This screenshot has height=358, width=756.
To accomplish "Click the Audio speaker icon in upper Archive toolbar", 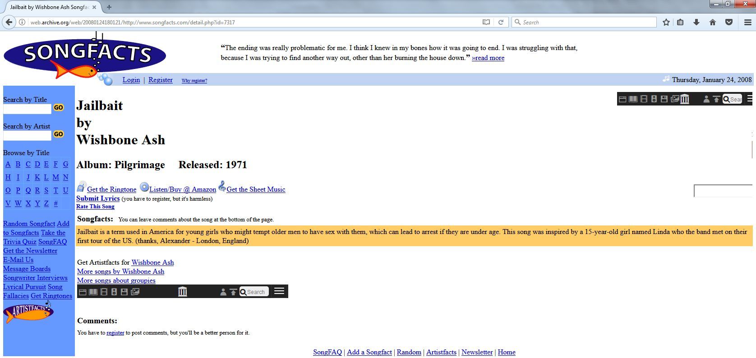I will [654, 99].
